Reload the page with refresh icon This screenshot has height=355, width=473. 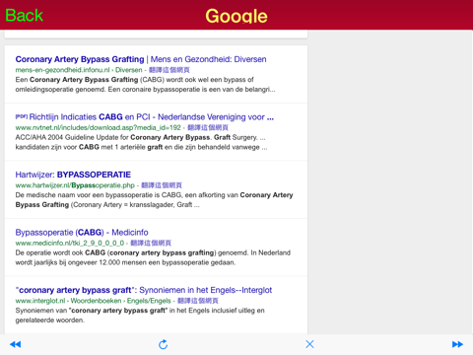pos(163,344)
